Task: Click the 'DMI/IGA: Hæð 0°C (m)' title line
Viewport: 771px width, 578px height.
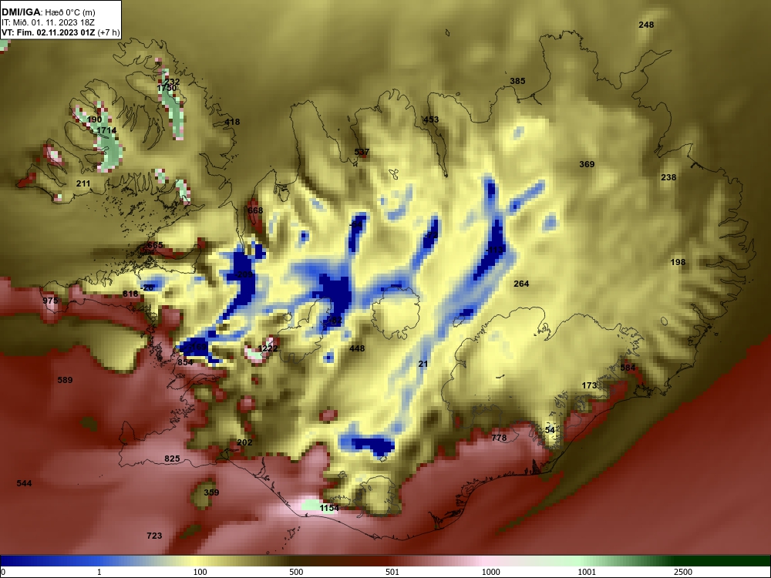Action: pyautogui.click(x=49, y=12)
